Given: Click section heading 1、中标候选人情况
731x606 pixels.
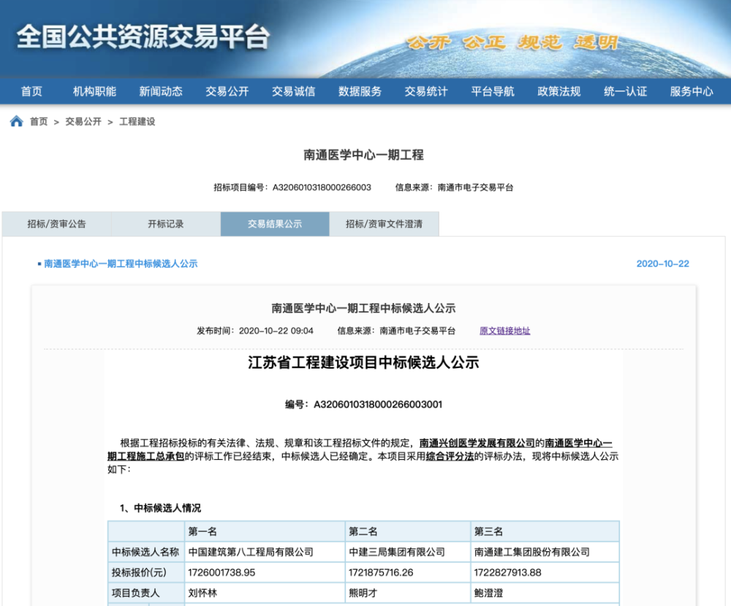Looking at the screenshot, I should (x=160, y=507).
